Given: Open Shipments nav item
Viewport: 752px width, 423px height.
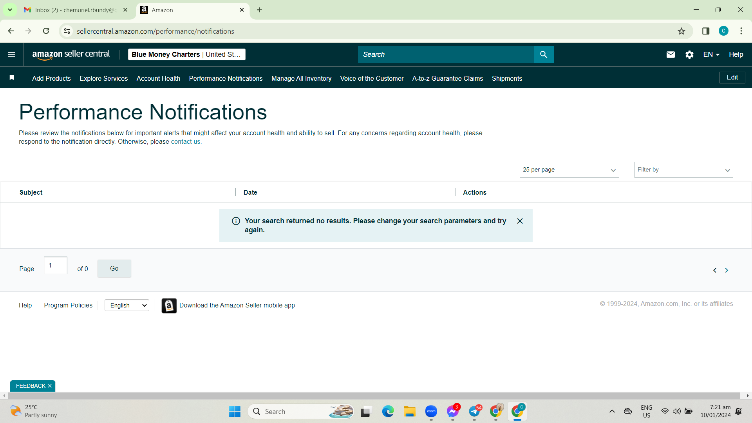Looking at the screenshot, I should tap(507, 78).
